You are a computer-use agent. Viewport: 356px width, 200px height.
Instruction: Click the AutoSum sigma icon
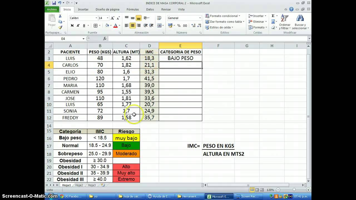tap(273, 16)
